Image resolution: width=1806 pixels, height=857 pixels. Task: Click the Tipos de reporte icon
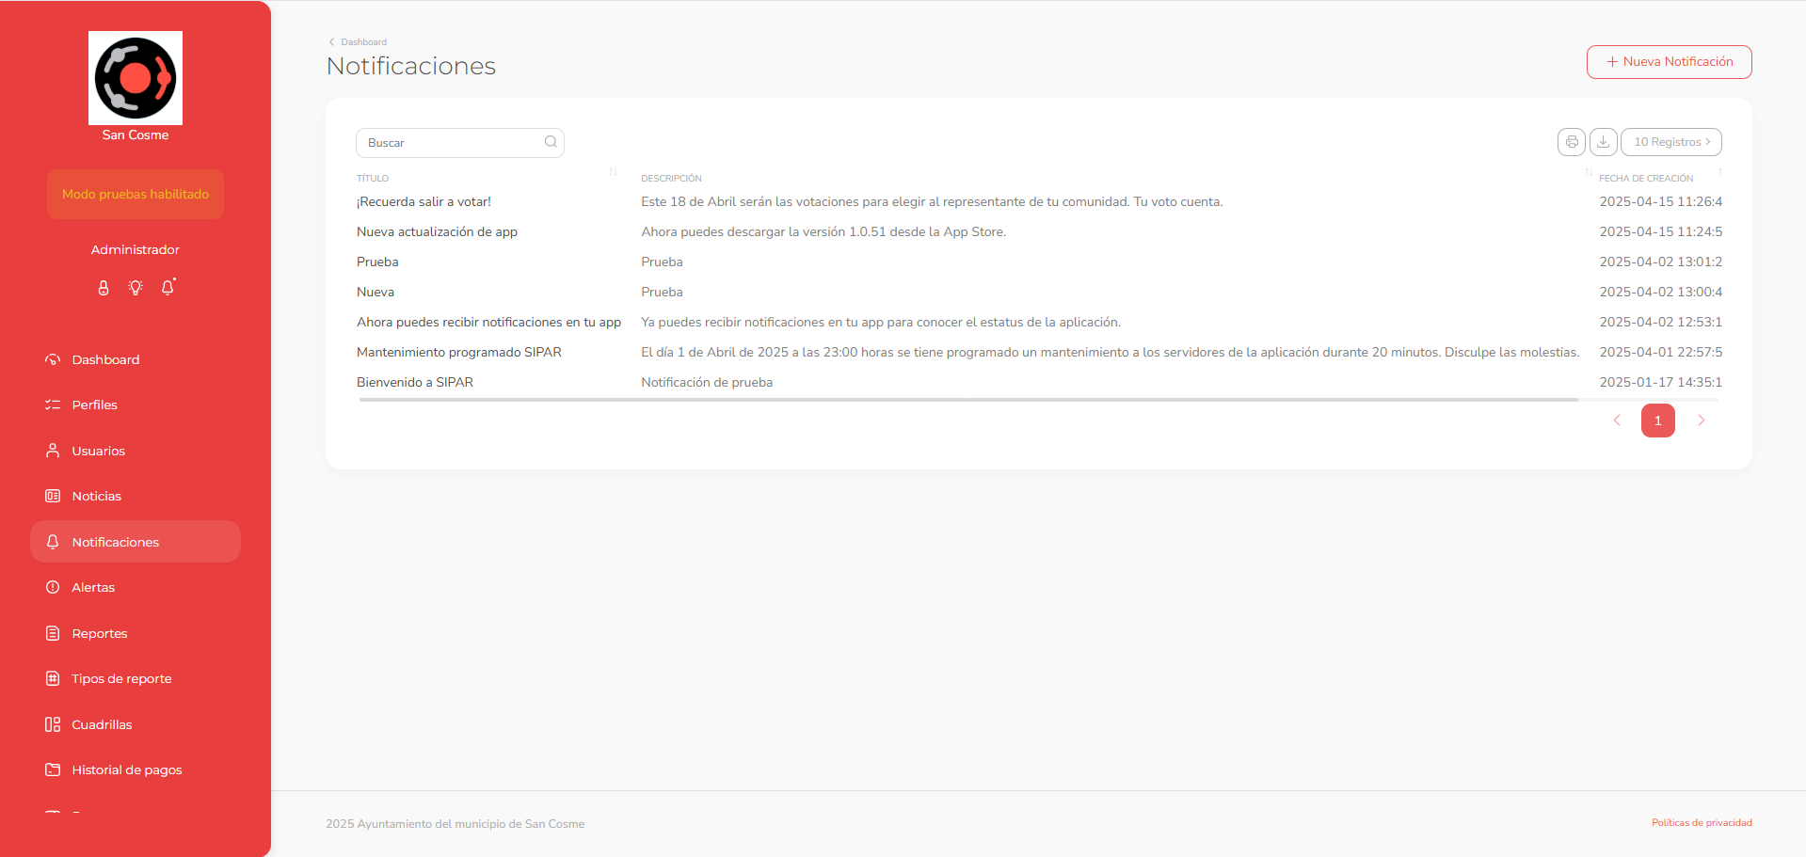tap(53, 678)
